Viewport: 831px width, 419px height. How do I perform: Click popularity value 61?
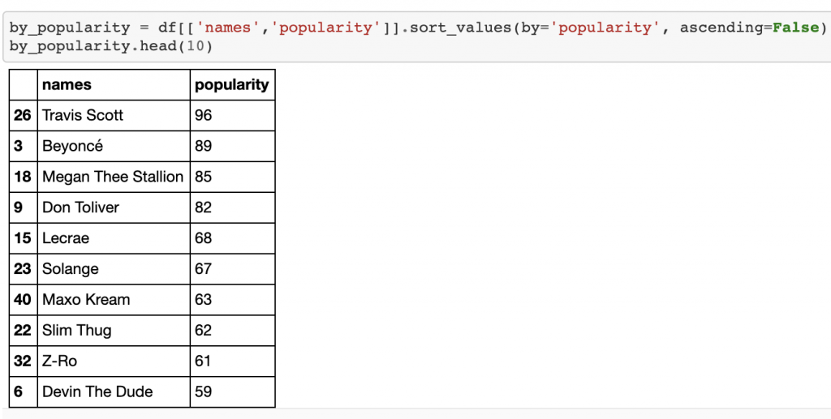tap(232, 361)
